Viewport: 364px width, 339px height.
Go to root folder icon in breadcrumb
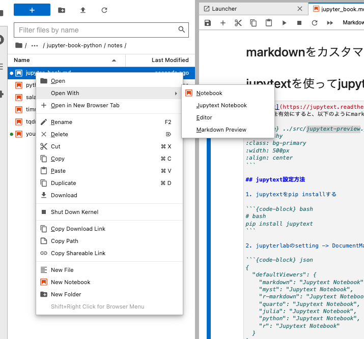[x=19, y=45]
